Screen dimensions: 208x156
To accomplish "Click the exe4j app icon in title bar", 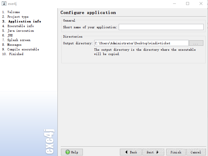I will [x=4, y=3].
